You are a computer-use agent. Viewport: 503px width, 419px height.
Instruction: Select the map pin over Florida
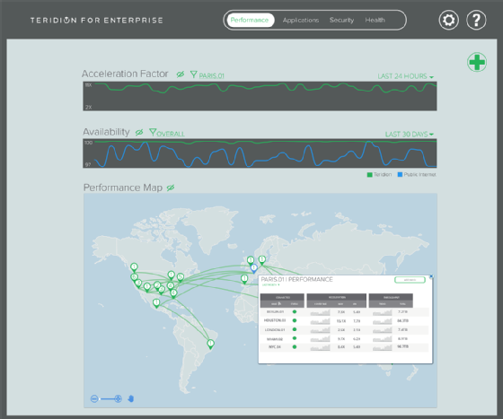coord(173,293)
